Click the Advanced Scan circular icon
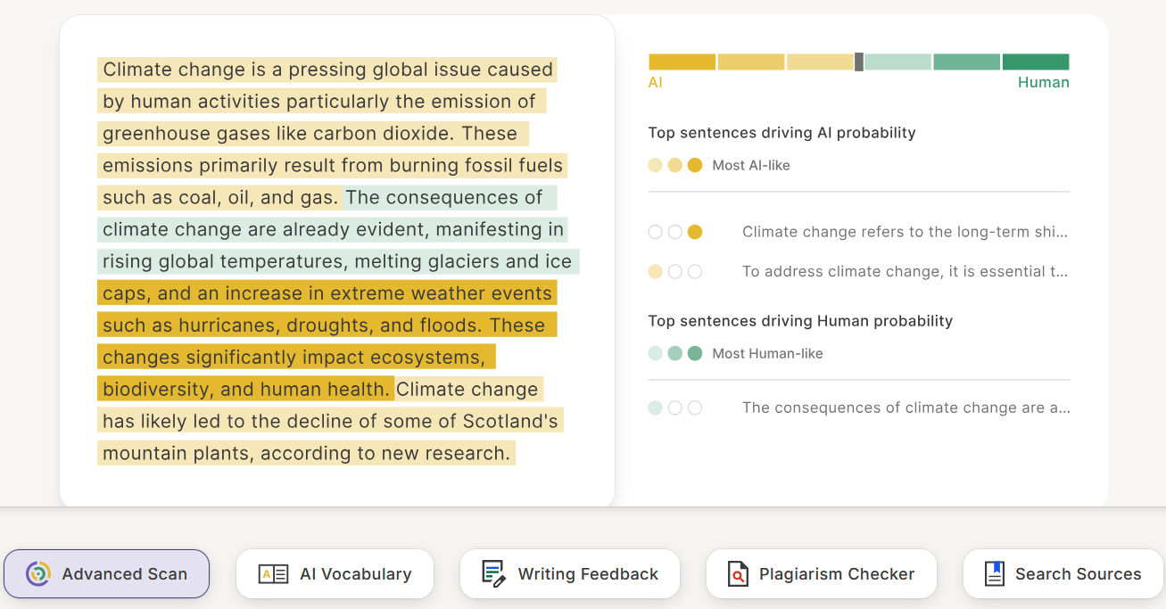The height and width of the screenshot is (609, 1166). click(38, 573)
